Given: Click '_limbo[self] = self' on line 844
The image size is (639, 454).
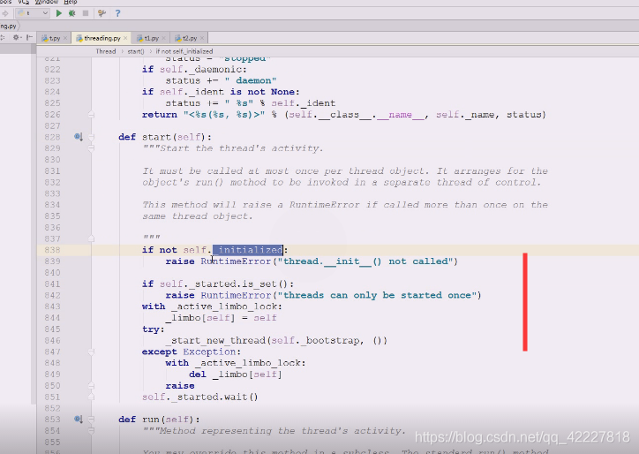Looking at the screenshot, I should pos(222,318).
